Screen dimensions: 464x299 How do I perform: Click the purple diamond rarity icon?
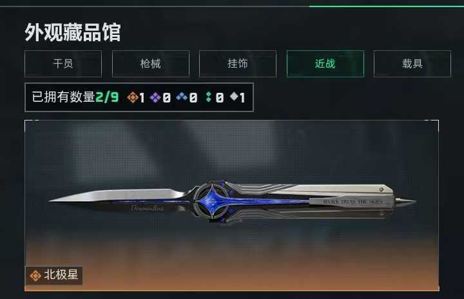click(155, 97)
